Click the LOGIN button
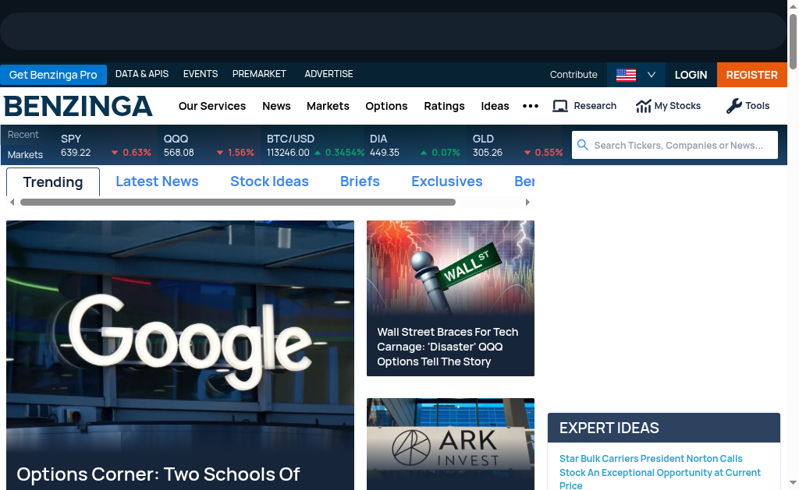The width and height of the screenshot is (799, 490). (691, 75)
